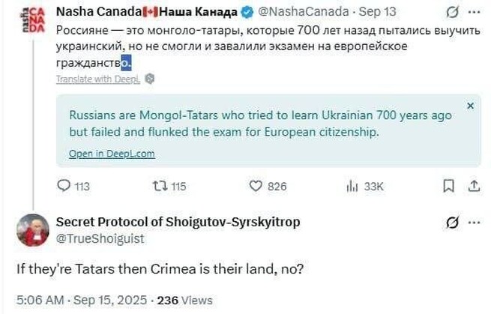The width and height of the screenshot is (491, 314).
Task: Open more options on Nasha Canada tweet
Action: (x=474, y=13)
